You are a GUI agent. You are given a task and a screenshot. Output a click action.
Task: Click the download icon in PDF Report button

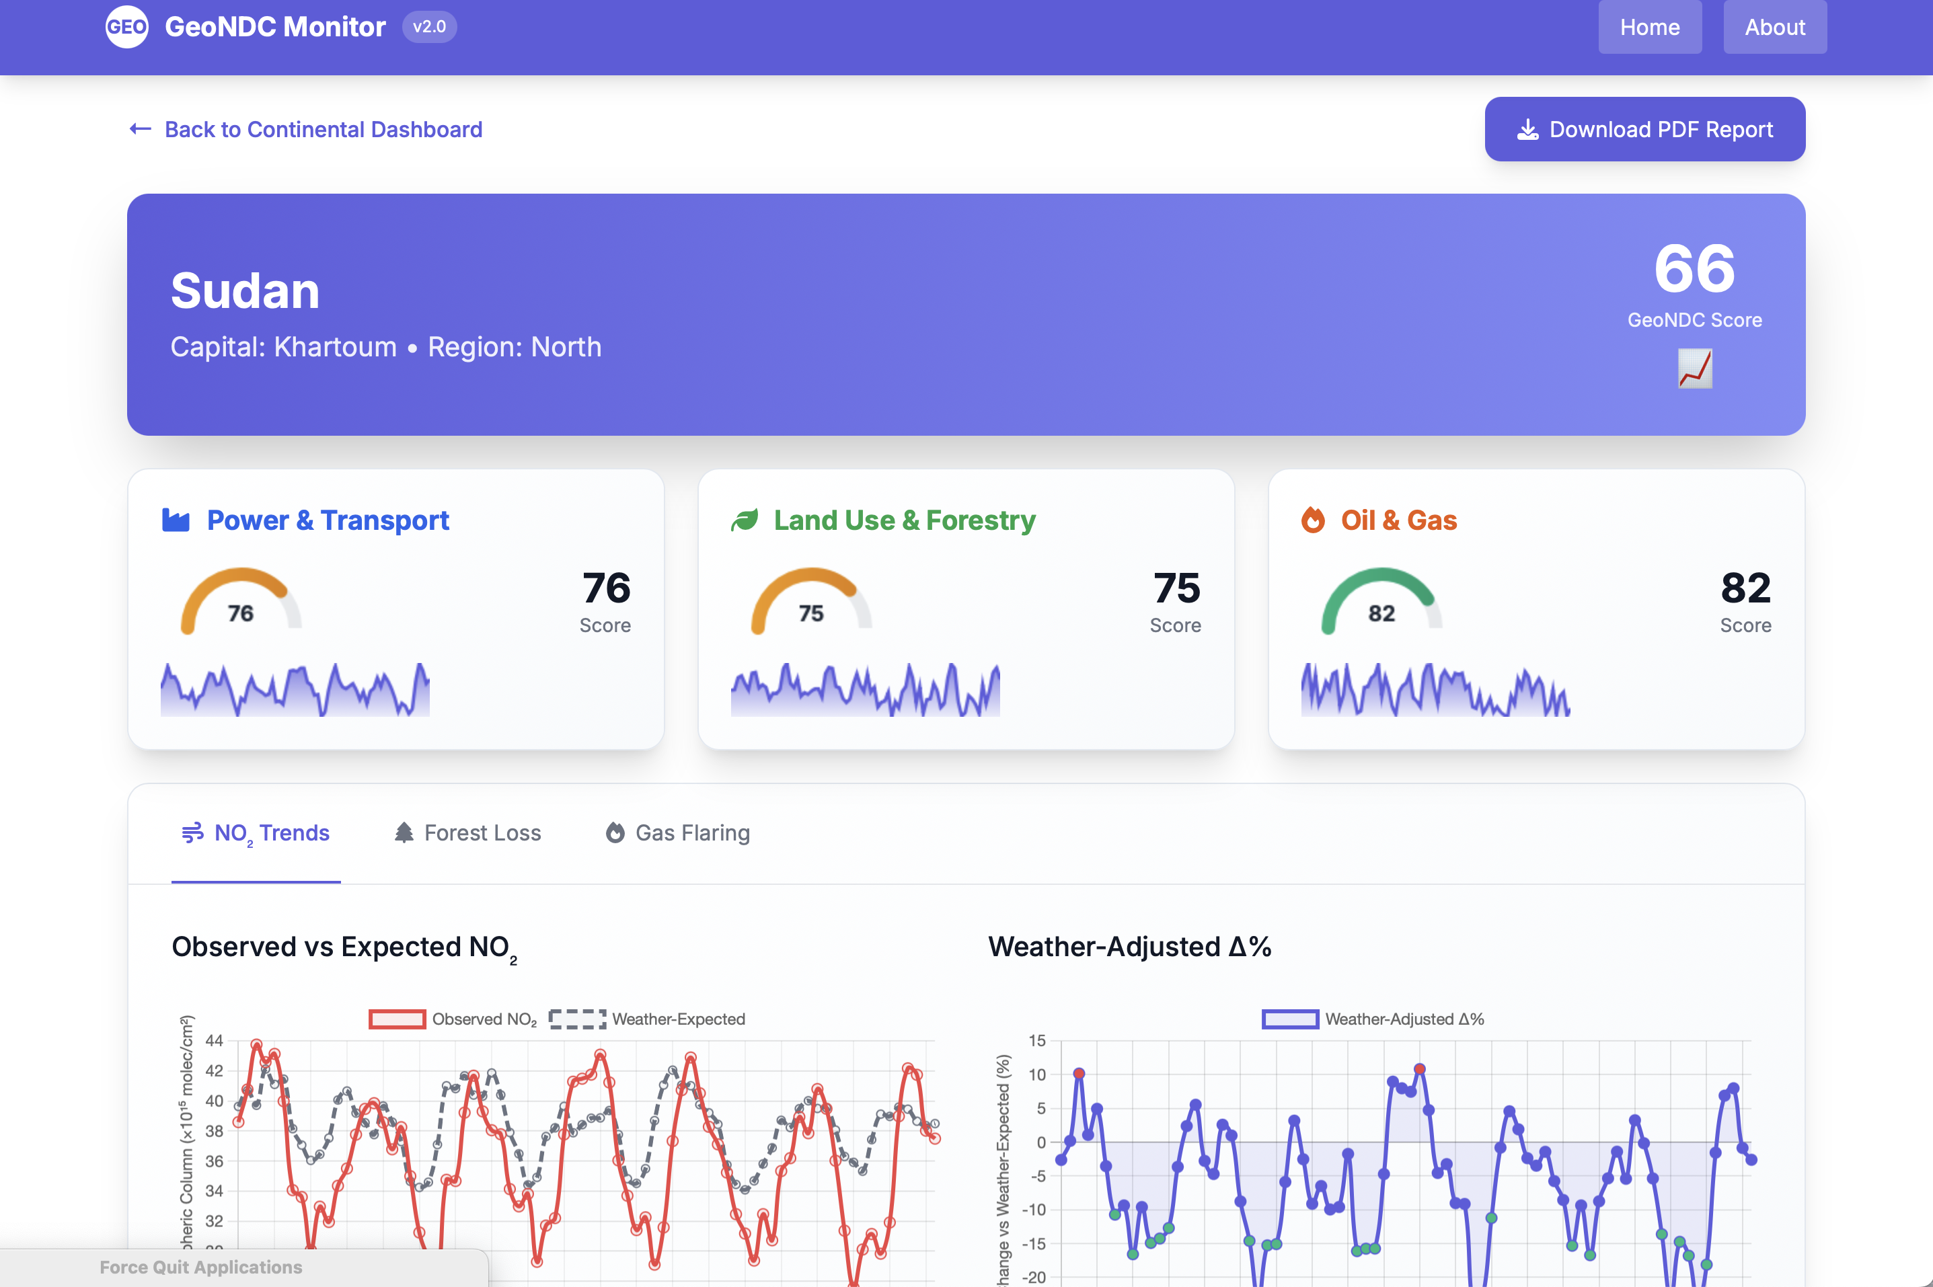(1527, 130)
